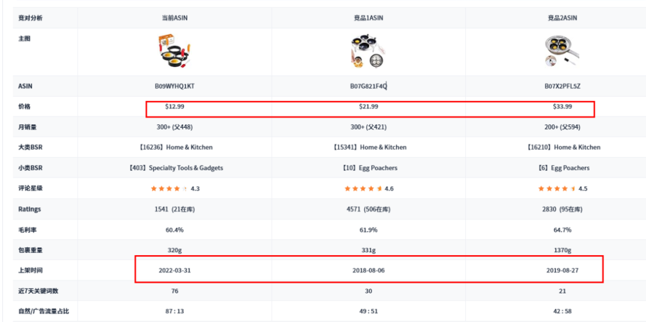Screen dimensions: 646x322
Task: Open competitor 2 egg poacher pan image
Action: [562, 52]
